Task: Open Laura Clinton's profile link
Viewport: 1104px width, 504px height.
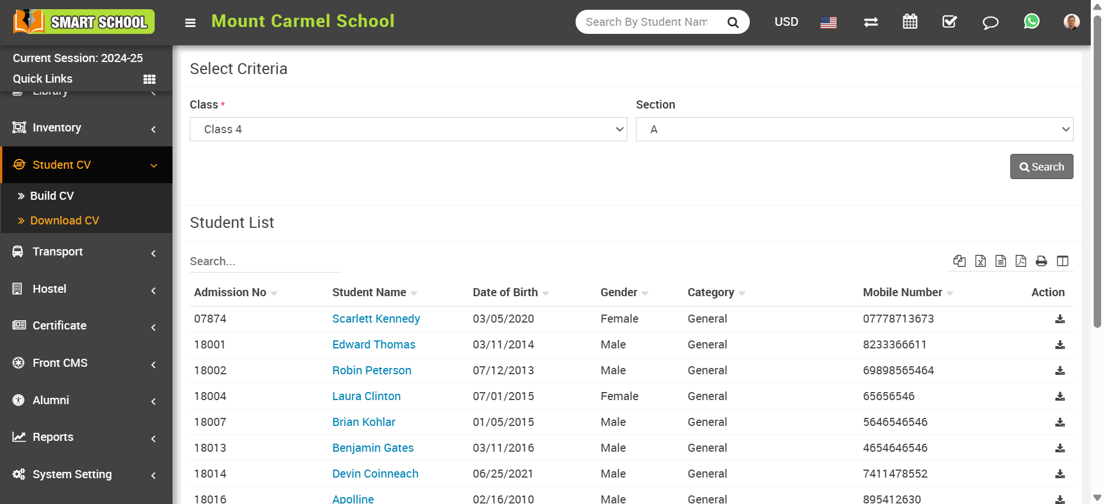Action: (x=366, y=396)
